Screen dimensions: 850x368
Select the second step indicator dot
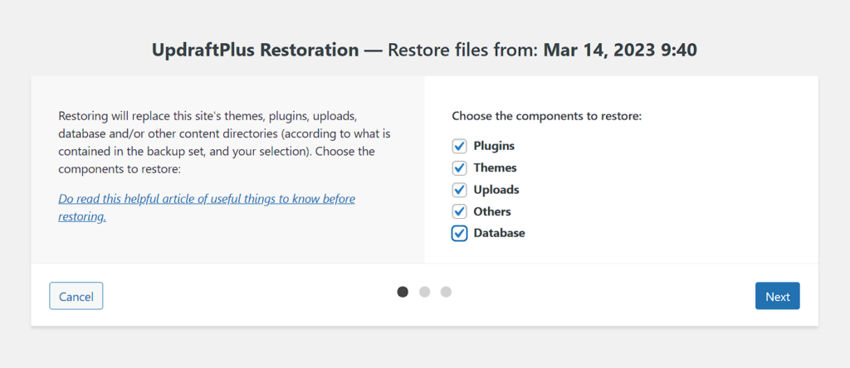tap(424, 292)
